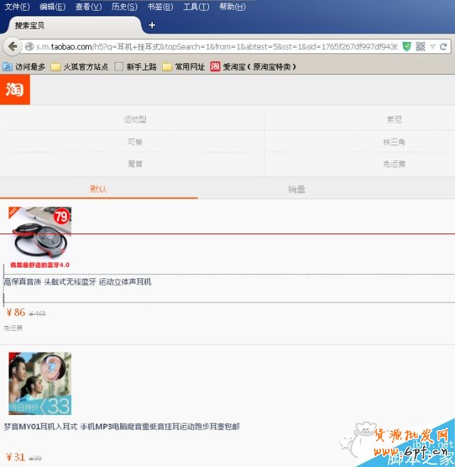Click the QR code icon in address bar
The width and height of the screenshot is (455, 467).
coord(420,46)
